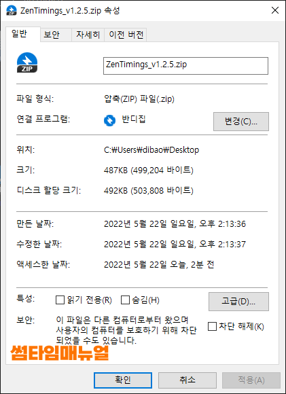
Task: Click the 만든 날짜: label
Action: [x=35, y=223]
